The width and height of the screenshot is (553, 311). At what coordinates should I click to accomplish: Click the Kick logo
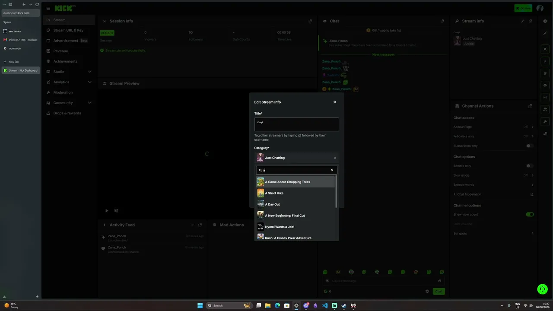pyautogui.click(x=65, y=8)
